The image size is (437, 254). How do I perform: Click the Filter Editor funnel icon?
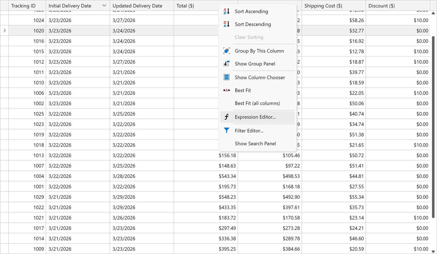pos(226,131)
